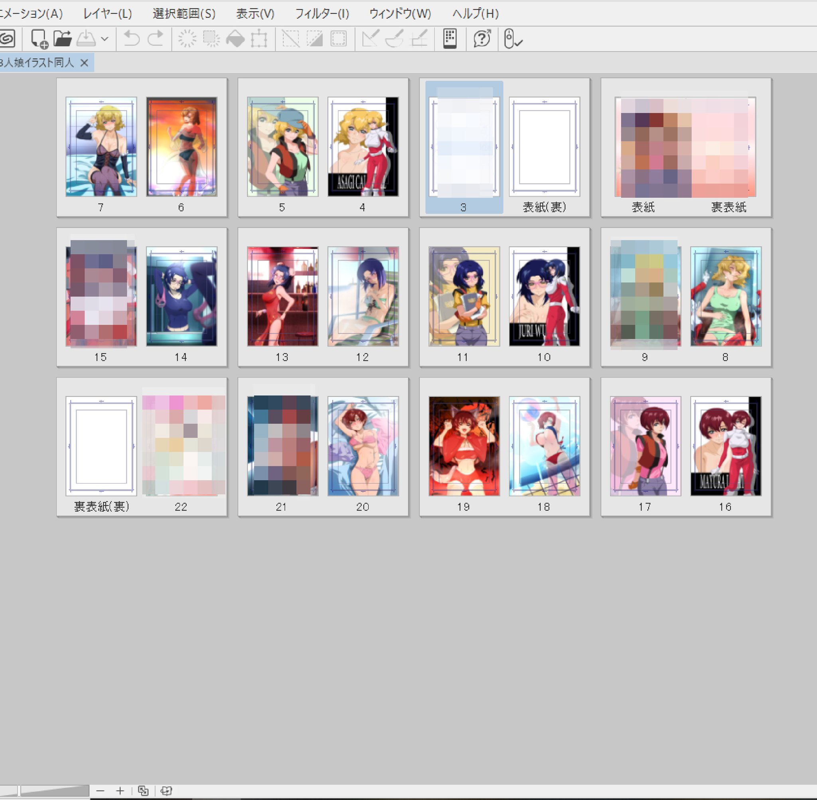Click the Open file folder icon
This screenshot has width=817, height=800.
(x=63, y=39)
